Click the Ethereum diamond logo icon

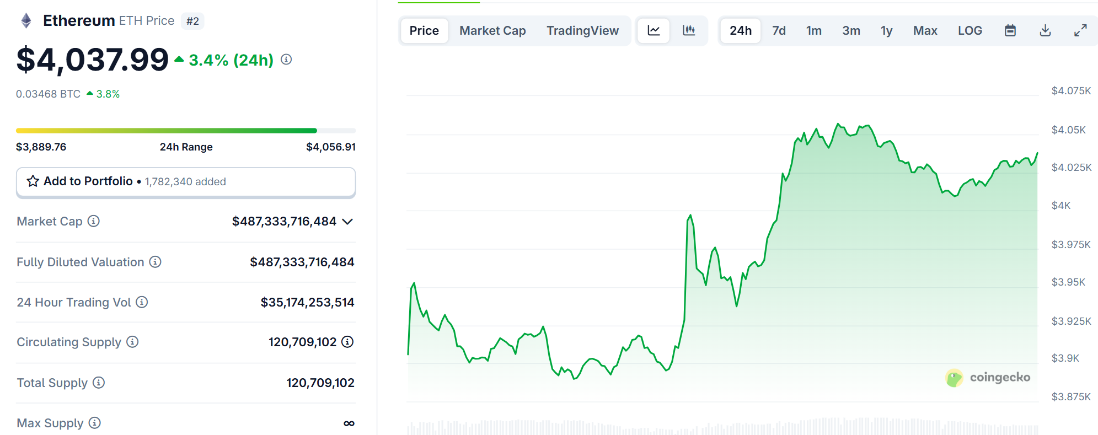tap(26, 21)
